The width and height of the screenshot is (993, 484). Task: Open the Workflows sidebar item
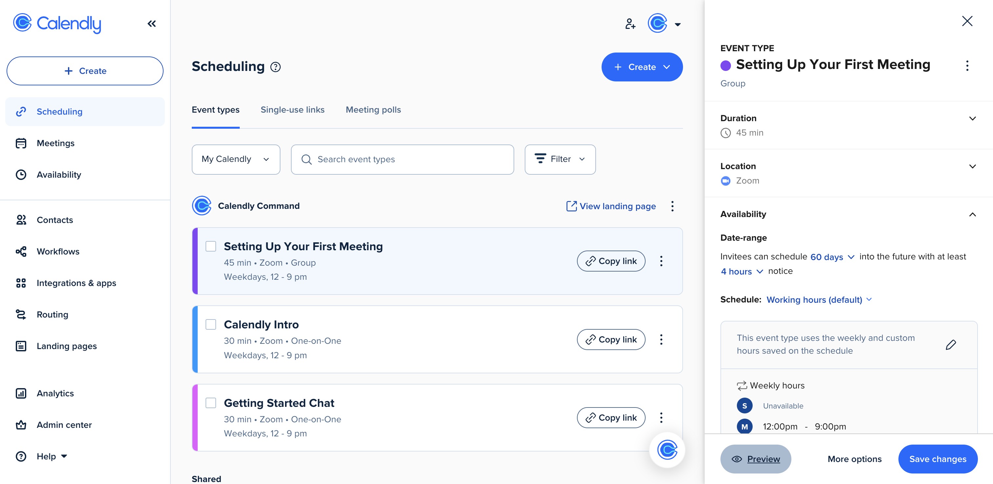58,252
